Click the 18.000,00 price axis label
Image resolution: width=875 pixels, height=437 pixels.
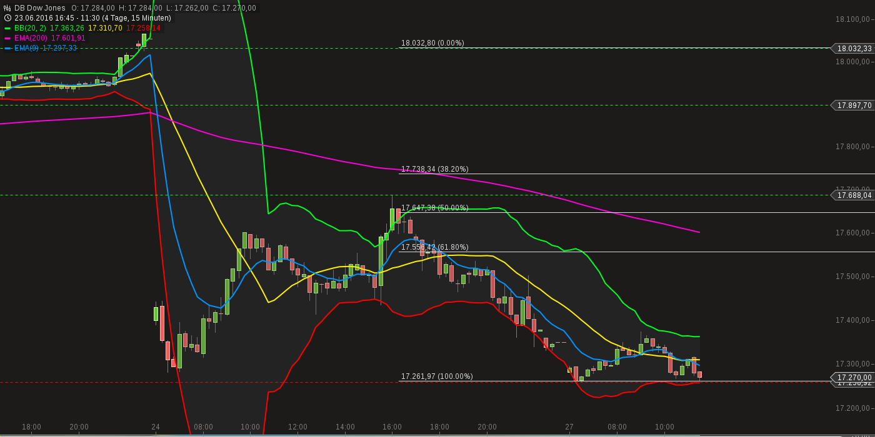[x=852, y=62]
